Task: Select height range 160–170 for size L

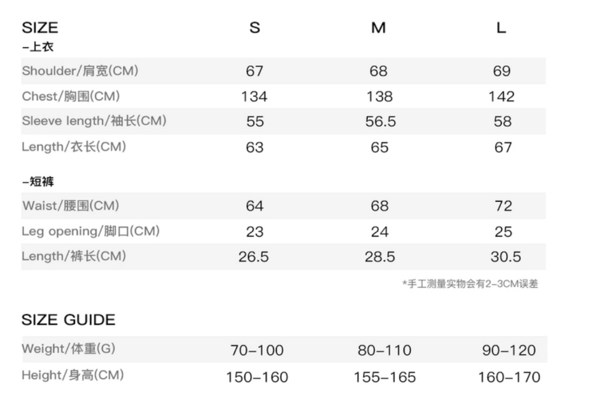Action: (x=509, y=377)
